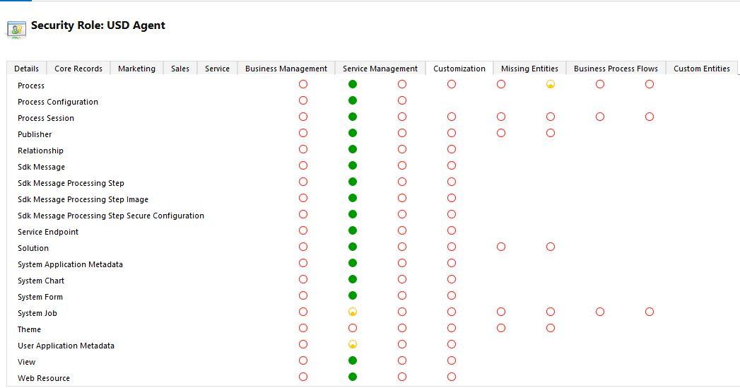740x388 pixels.
Task: Click the green circle in Publisher row
Action: [353, 133]
